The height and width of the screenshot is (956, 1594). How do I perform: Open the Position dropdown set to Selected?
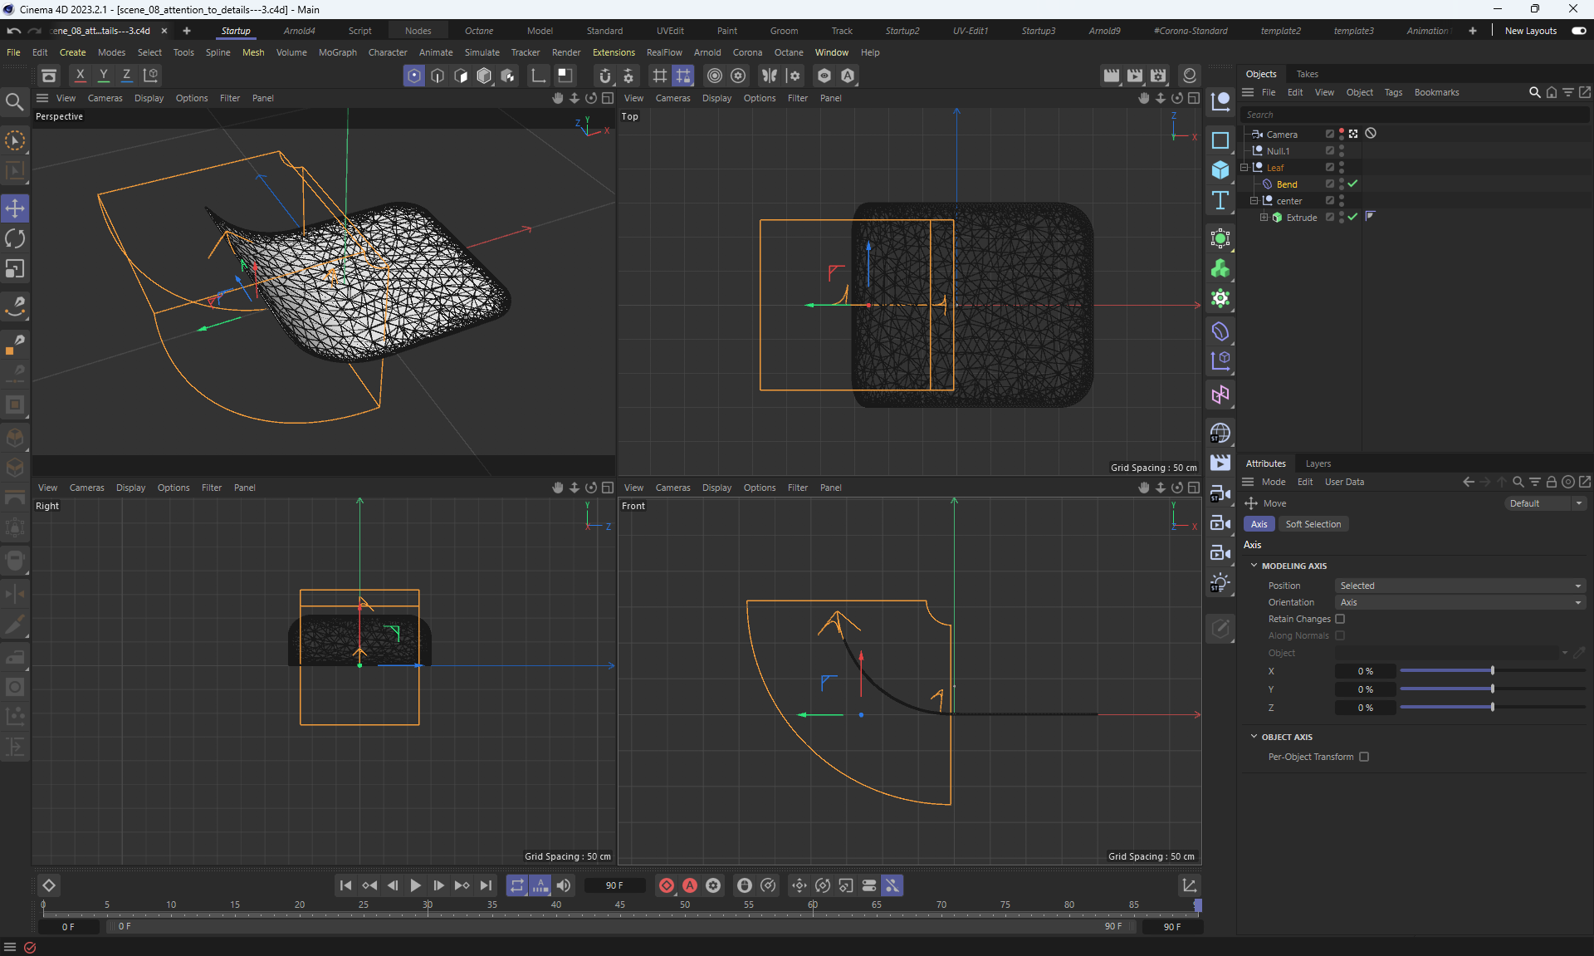coord(1459,586)
